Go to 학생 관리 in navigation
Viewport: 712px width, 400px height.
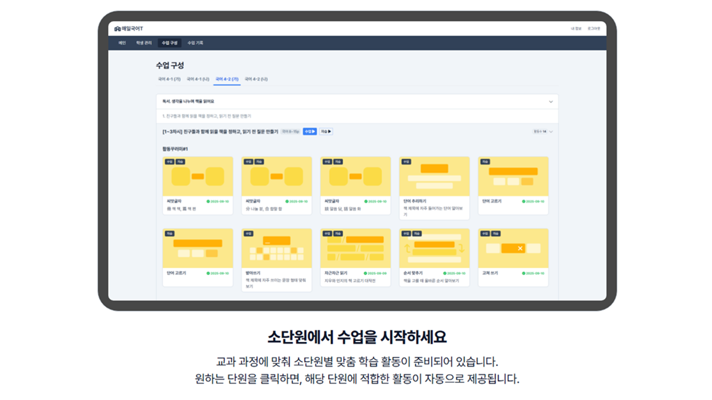pos(144,43)
